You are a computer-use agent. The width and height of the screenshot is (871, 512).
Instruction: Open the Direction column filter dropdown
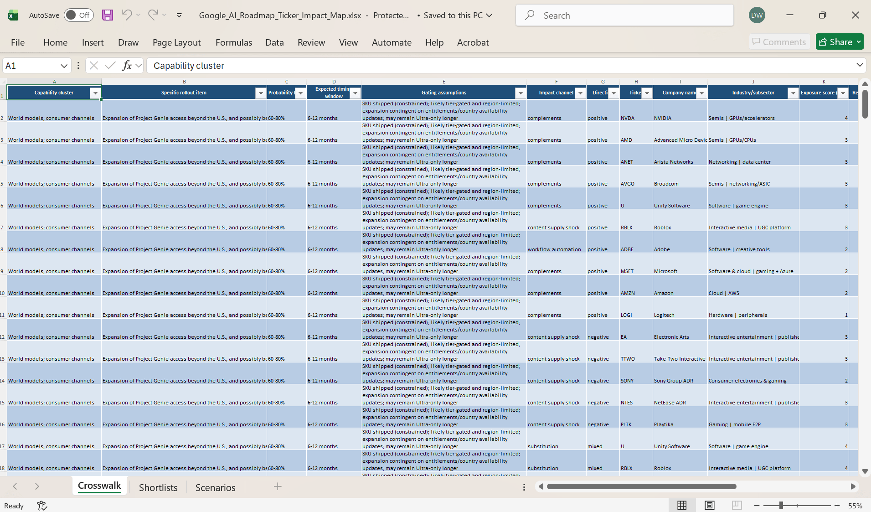pos(613,93)
